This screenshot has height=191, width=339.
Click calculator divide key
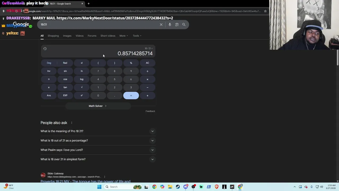(x=148, y=71)
